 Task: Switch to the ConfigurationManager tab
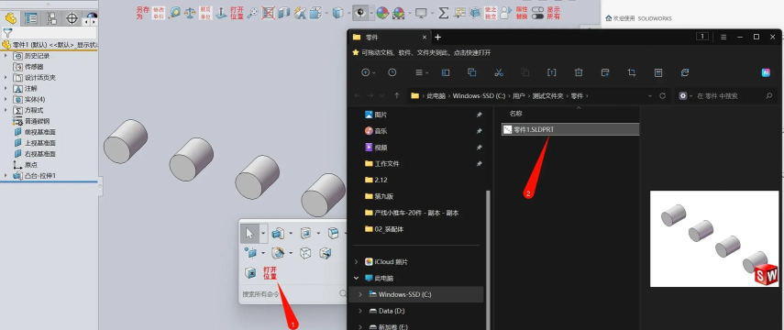click(x=51, y=19)
